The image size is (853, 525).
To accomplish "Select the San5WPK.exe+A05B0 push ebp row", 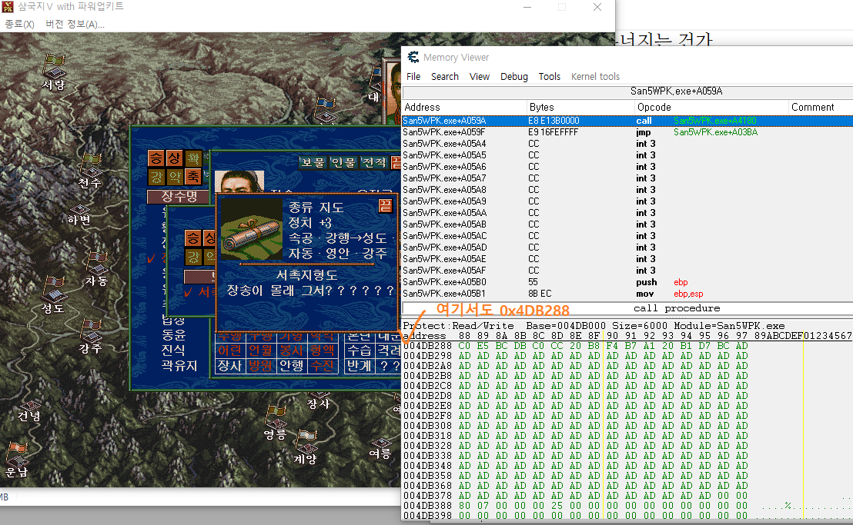I will pos(627,282).
